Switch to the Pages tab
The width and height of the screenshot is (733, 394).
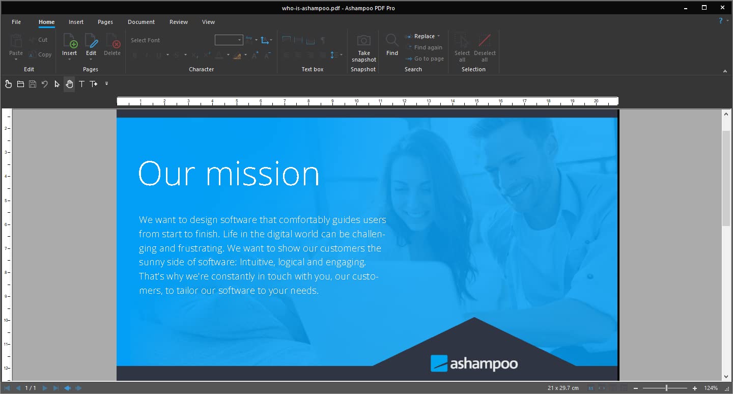(x=105, y=22)
